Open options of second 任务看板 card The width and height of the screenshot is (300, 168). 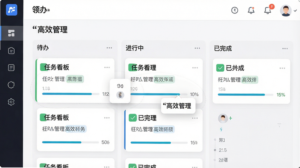point(107,118)
